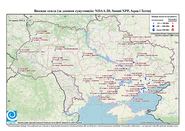This screenshot has width=185, height=131.
Task: Click Український гідрометеорологічний інститут caption
Action: 49,123
